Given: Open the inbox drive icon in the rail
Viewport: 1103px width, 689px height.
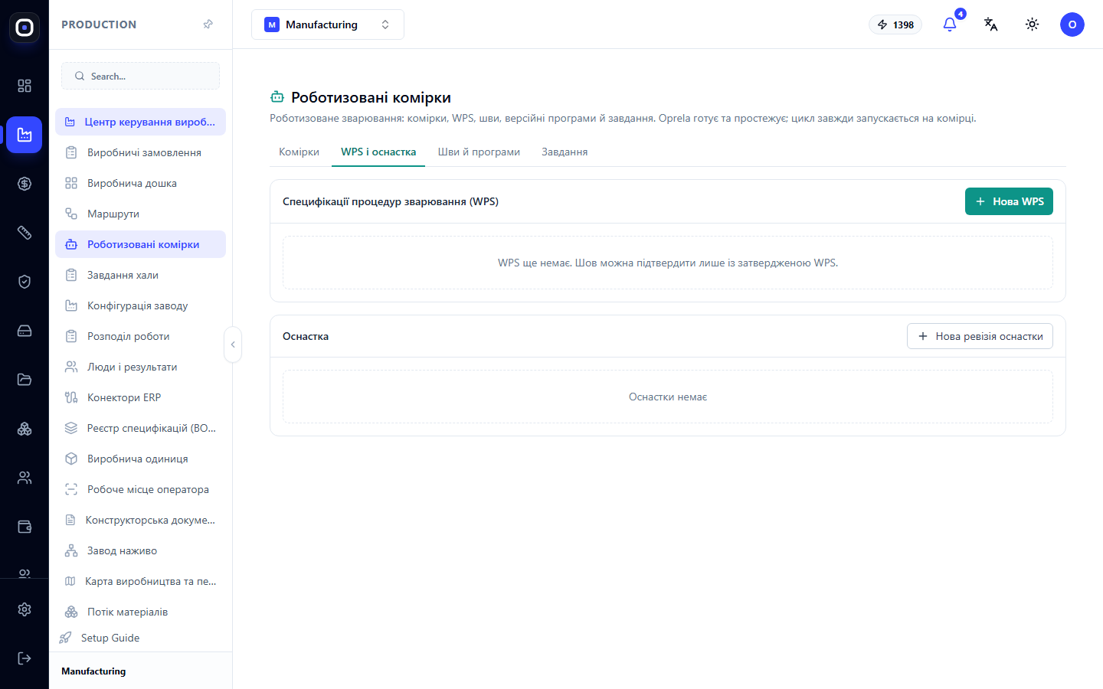Looking at the screenshot, I should coord(25,331).
